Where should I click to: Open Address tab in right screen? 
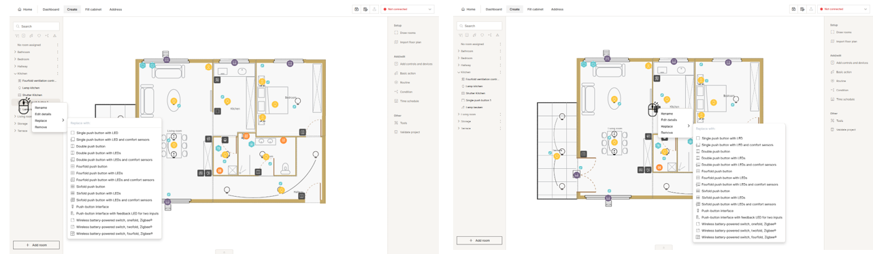(557, 10)
